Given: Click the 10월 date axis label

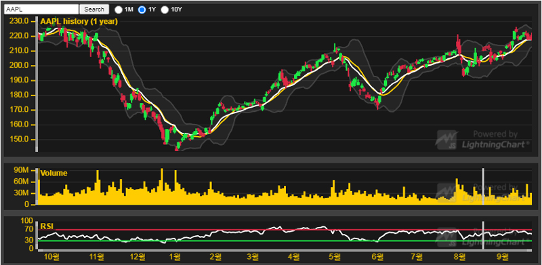Looking at the screenshot, I should click(x=53, y=257).
